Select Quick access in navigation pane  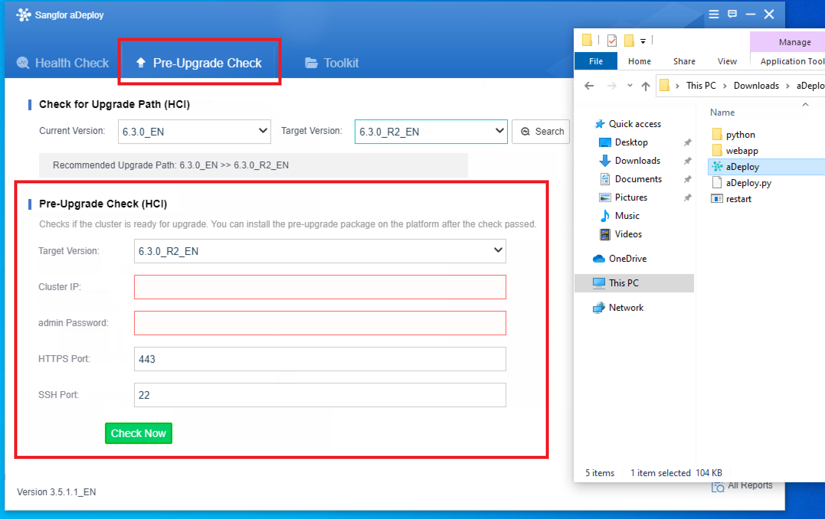[635, 124]
